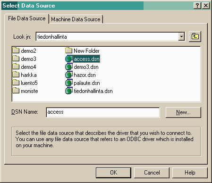
Task: Click into the DSN Name field
Action: tap(103, 112)
